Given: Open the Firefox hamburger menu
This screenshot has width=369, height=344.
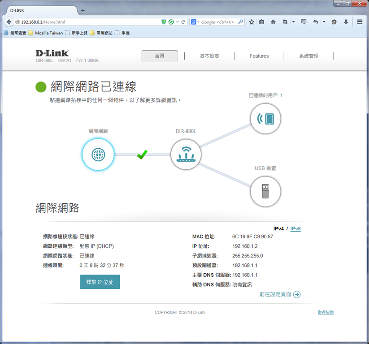Looking at the screenshot, I should [360, 22].
